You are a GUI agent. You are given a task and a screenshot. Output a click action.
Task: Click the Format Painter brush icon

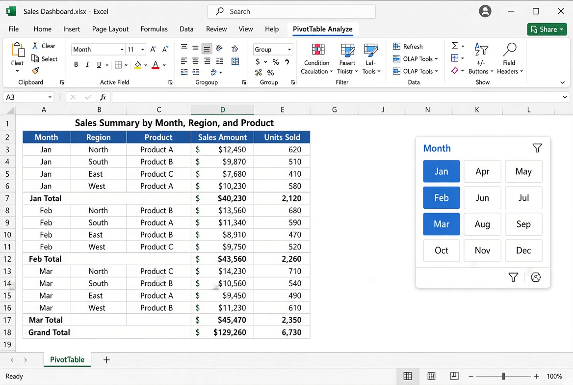pos(35,71)
